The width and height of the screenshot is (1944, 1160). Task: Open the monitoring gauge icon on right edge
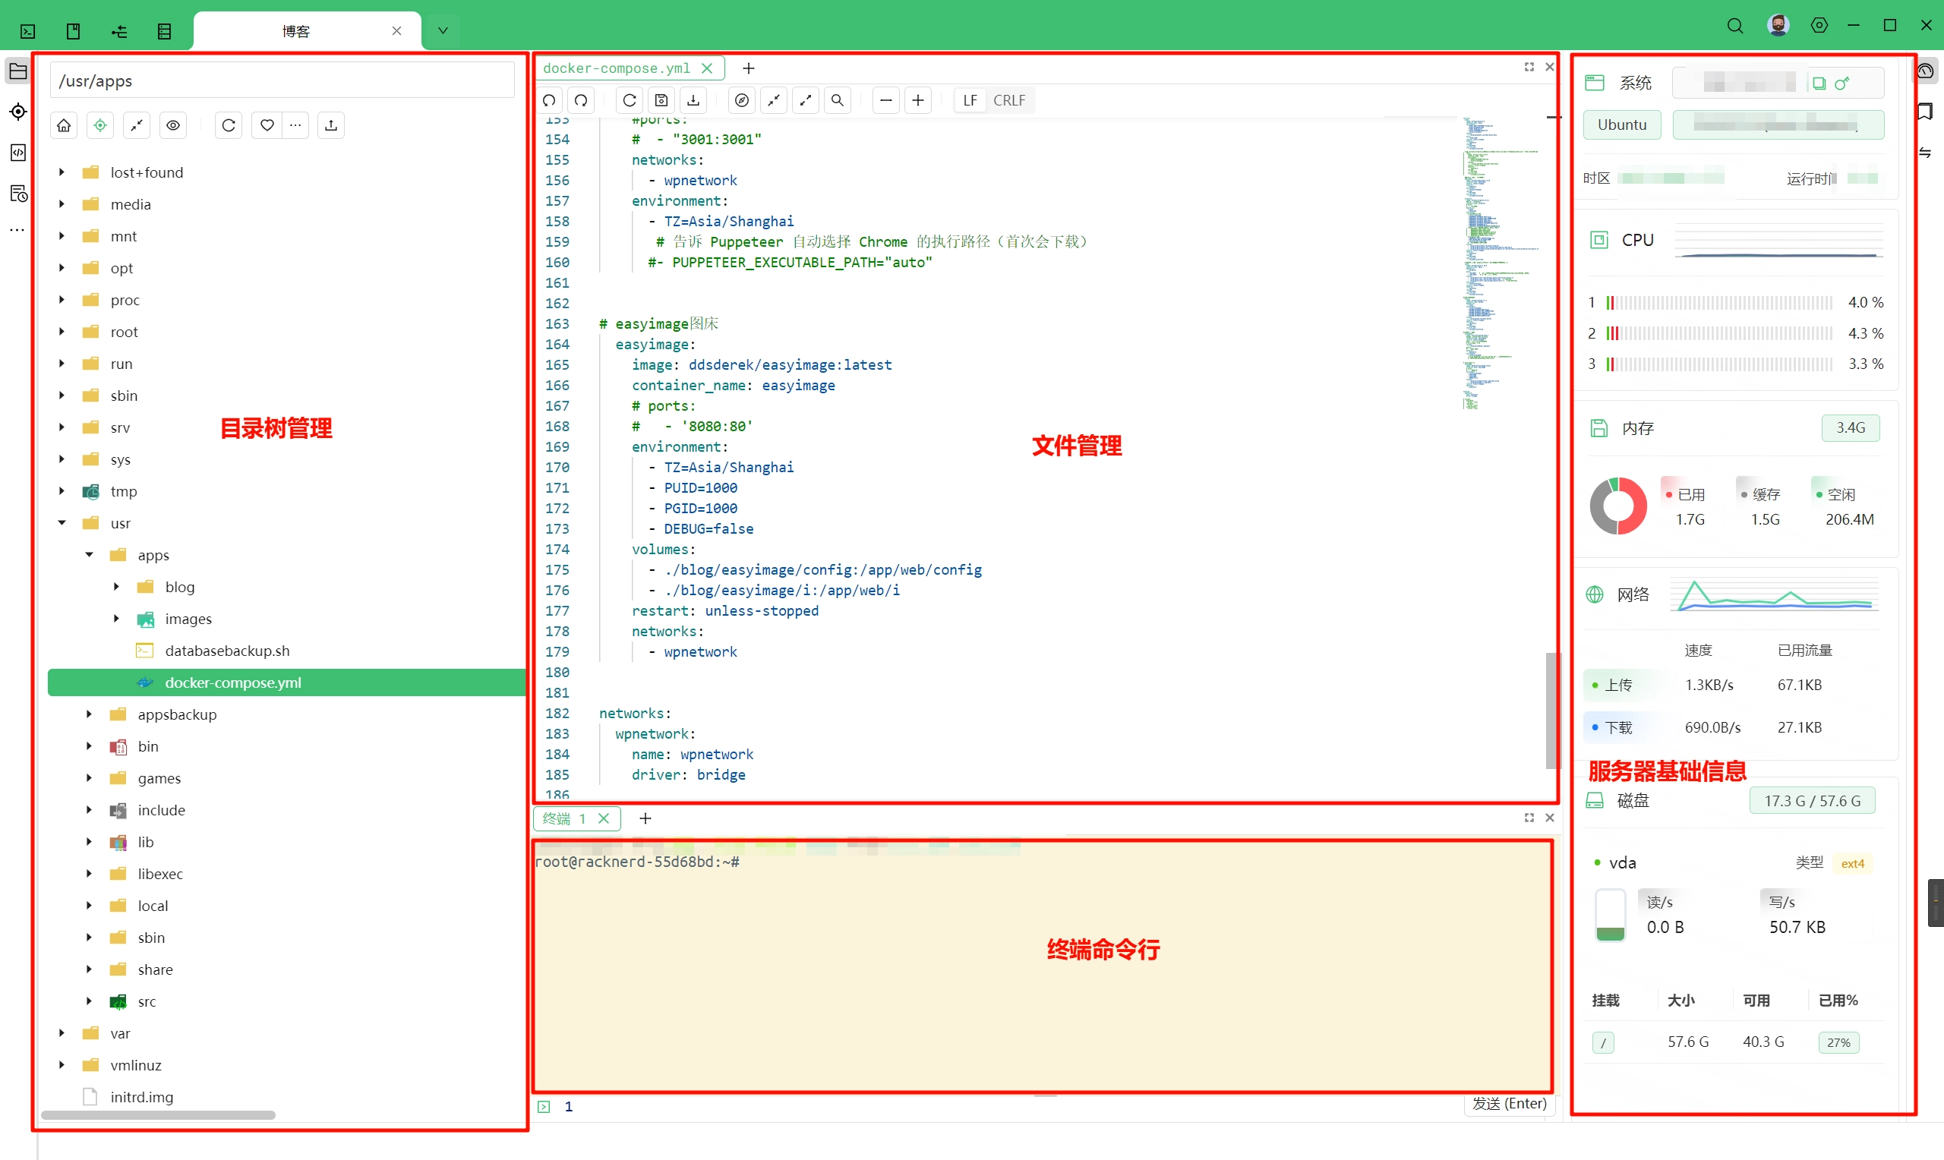point(1925,71)
